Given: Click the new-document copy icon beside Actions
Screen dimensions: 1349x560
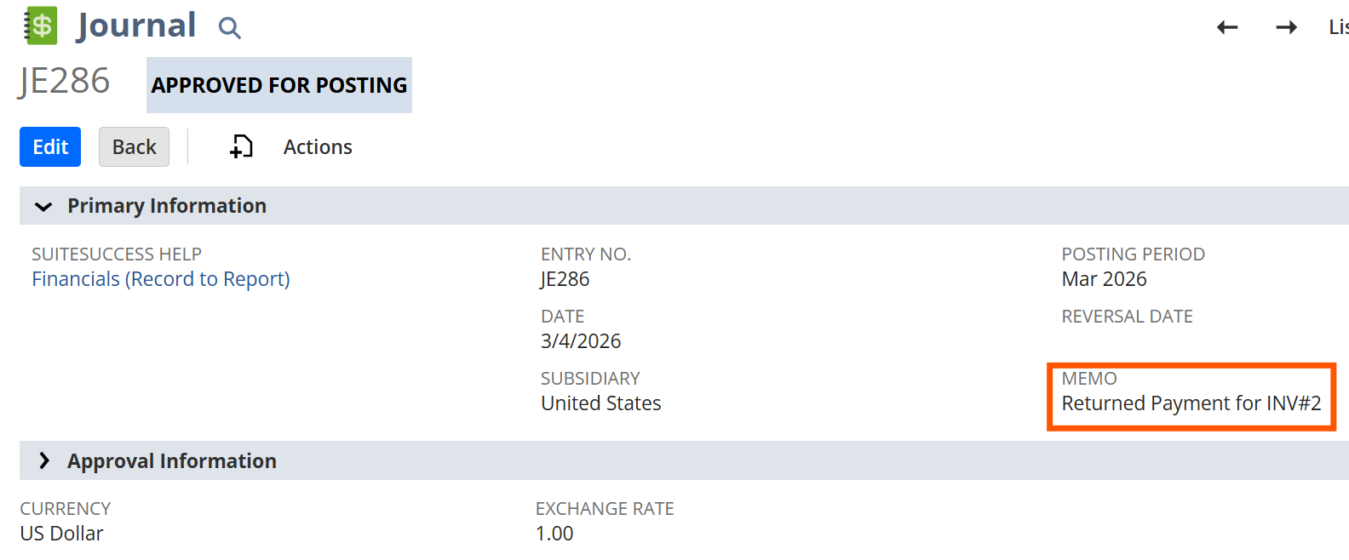Looking at the screenshot, I should [x=241, y=147].
